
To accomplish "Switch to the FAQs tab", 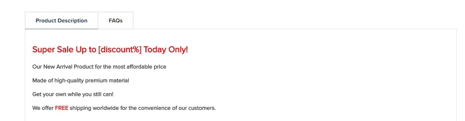I will point(115,20).
